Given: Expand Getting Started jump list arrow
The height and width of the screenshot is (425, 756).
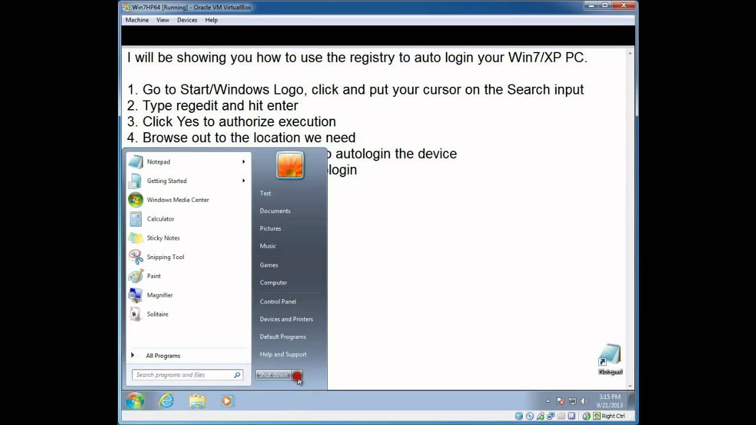Looking at the screenshot, I should click(x=243, y=181).
